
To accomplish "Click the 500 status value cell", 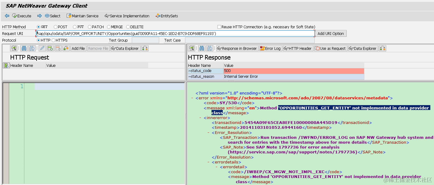I will click(294, 71).
